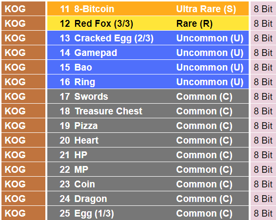
Task: Click the Heart card name
Action: [x=86, y=140]
